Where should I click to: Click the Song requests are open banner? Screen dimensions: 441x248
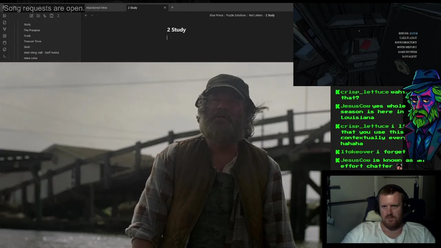click(x=43, y=8)
